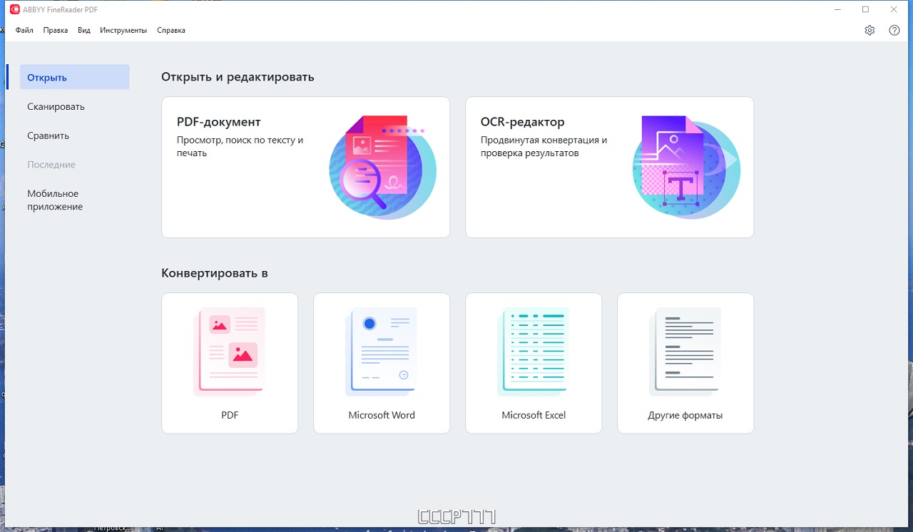913x532 pixels.
Task: Open the Инструменты menu
Action: (x=123, y=31)
